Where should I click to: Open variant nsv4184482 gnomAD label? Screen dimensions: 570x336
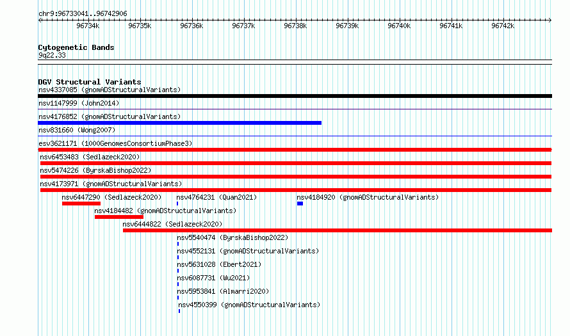coord(165,211)
